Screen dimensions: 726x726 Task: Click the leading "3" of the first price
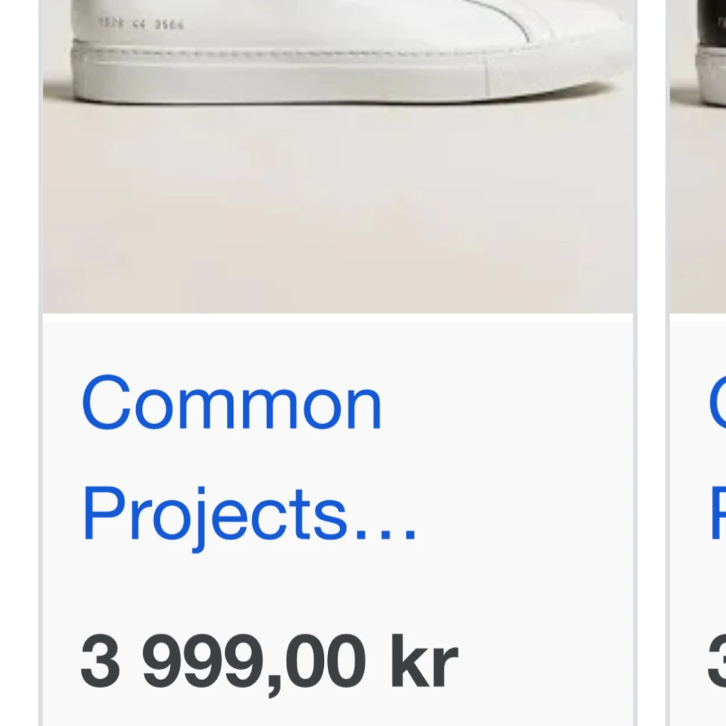(x=100, y=661)
